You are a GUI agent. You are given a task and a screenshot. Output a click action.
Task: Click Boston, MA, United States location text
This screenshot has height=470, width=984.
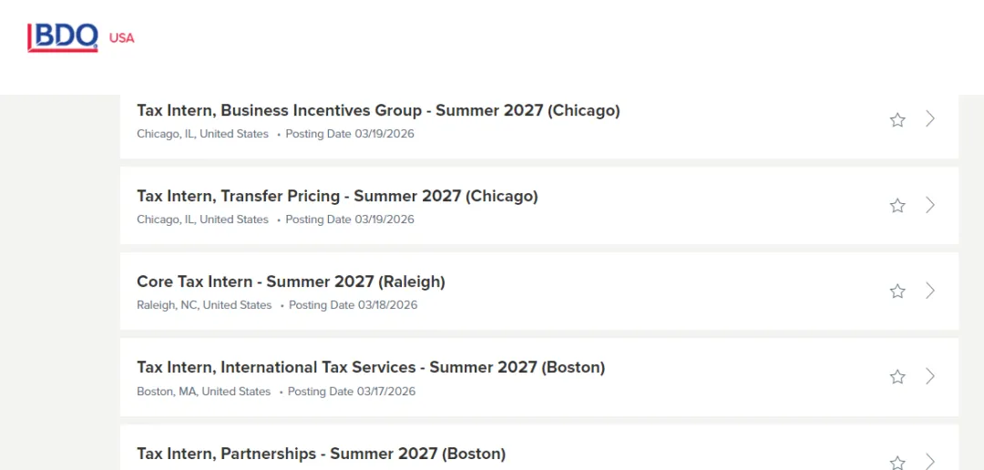coord(203,392)
